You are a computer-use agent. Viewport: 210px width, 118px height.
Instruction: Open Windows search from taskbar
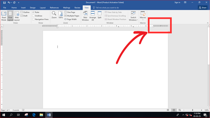(11, 115)
